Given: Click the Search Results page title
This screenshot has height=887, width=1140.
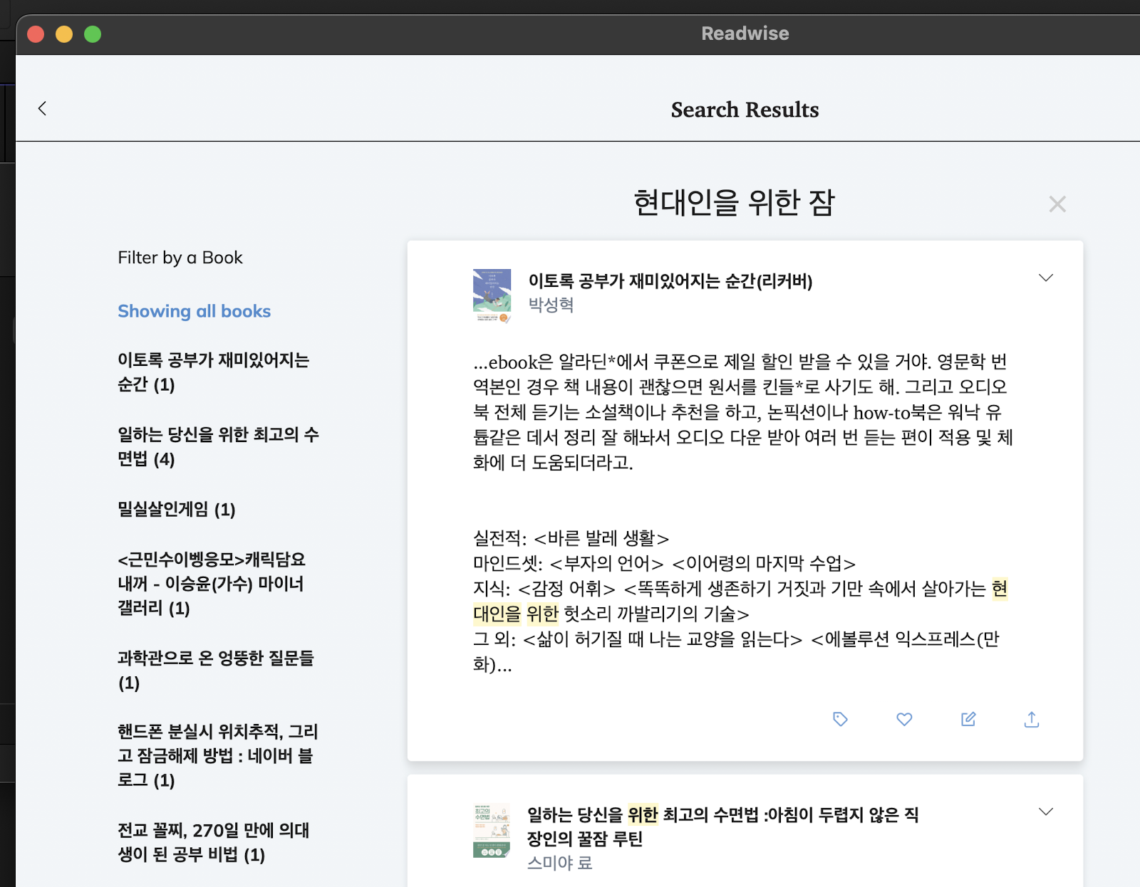Looking at the screenshot, I should pos(745,110).
